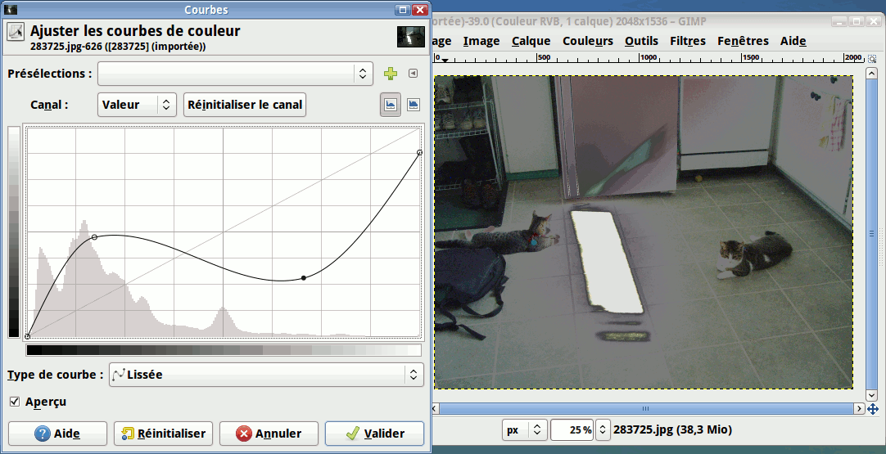The image size is (886, 454).
Task: Open the presets menu arrow icon
Action: 413,74
